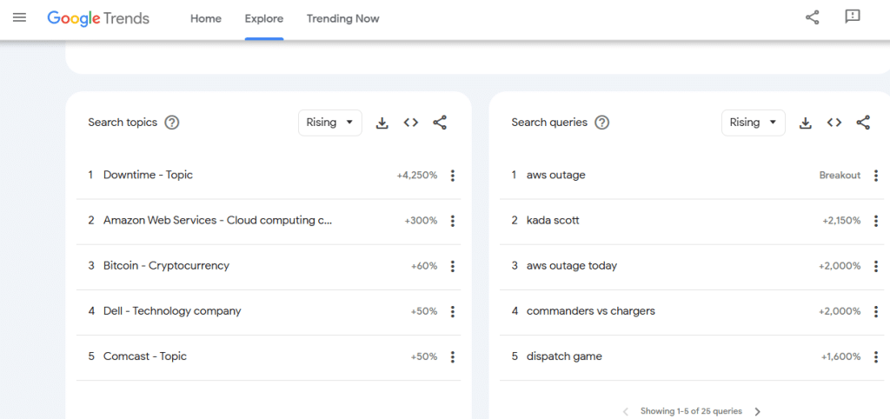Open the hamburger main menu
Screen dimensions: 890x419
tap(19, 18)
